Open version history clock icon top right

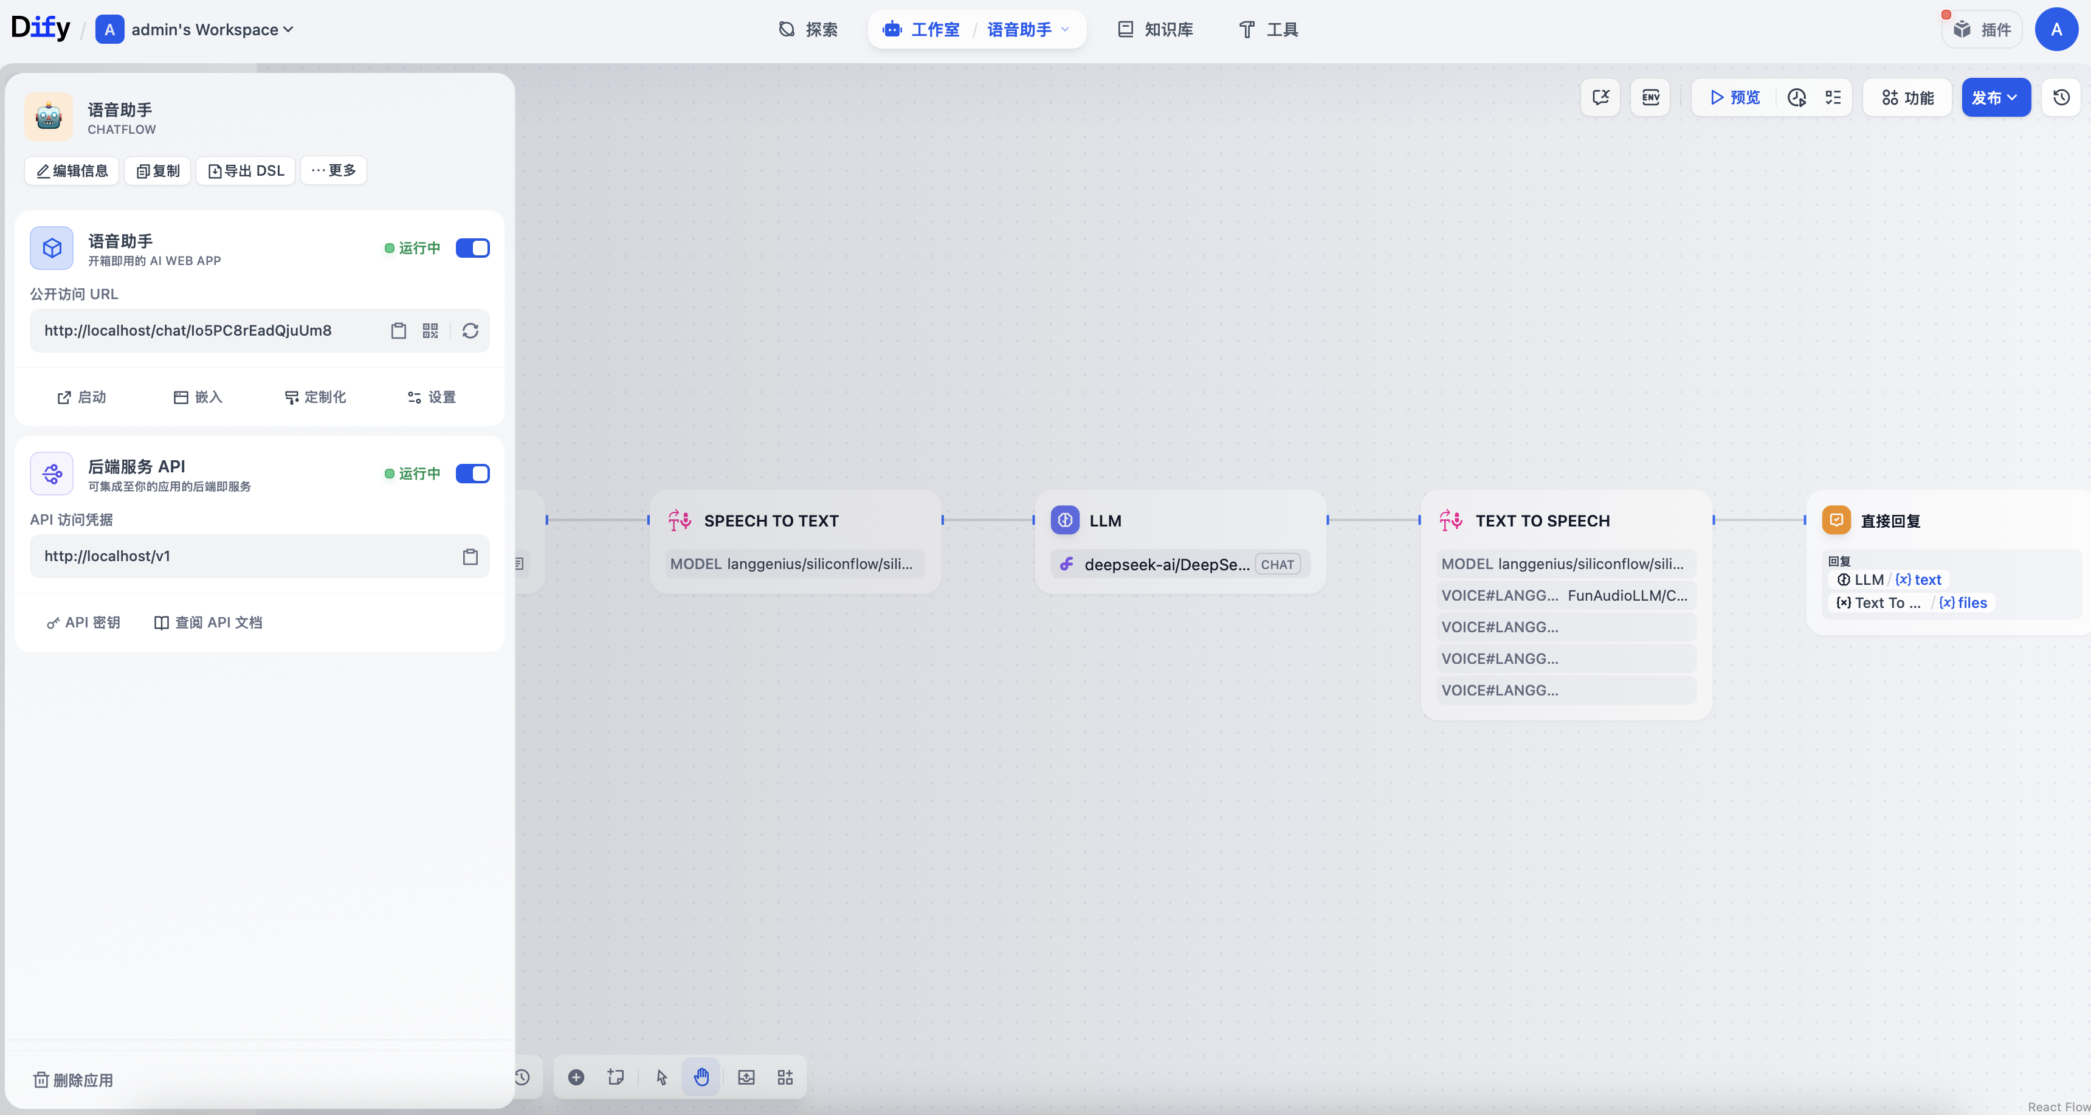click(2061, 97)
